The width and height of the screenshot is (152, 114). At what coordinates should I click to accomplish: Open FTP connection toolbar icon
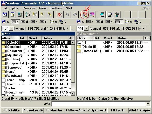(x=85, y=15)
